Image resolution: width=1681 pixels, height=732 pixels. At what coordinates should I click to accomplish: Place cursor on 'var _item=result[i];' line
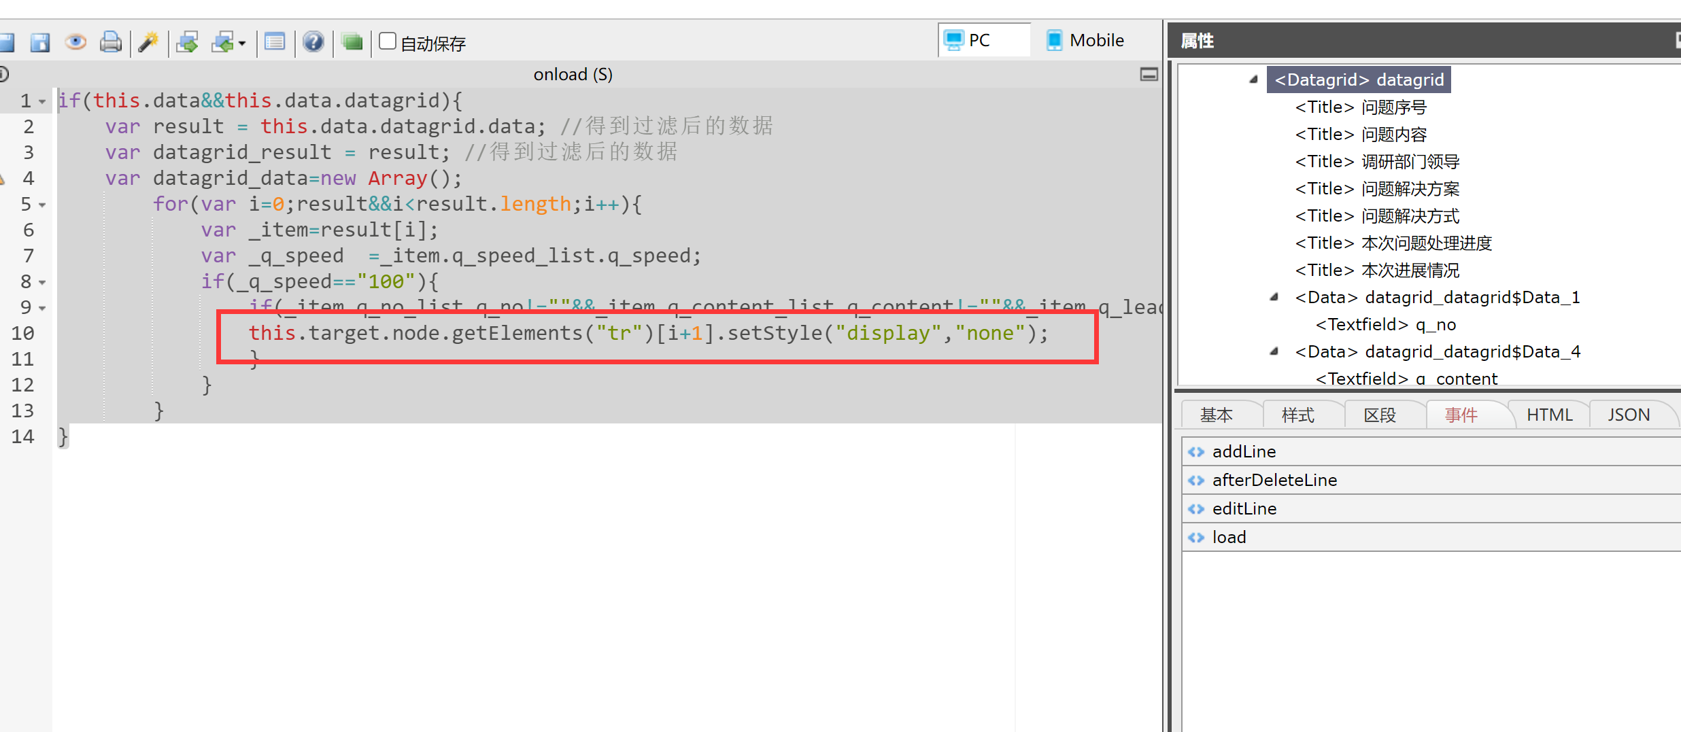(x=320, y=230)
